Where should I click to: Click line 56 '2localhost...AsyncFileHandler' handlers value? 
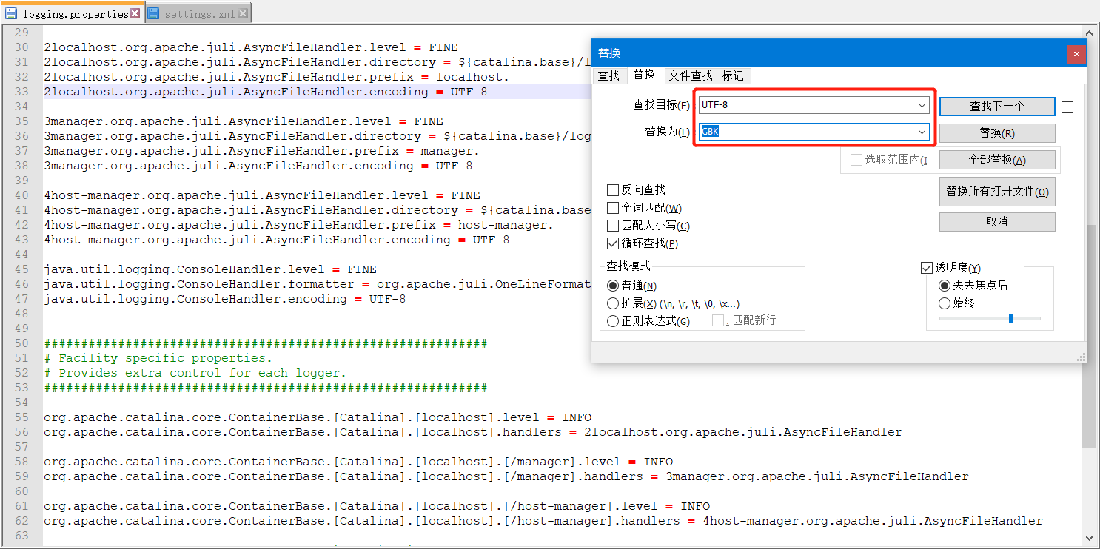coord(742,432)
